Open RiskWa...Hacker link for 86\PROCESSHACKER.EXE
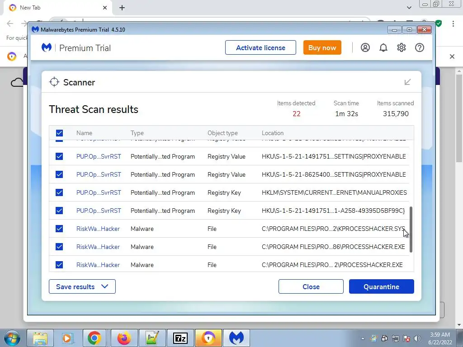This screenshot has width=463, height=347. (x=98, y=247)
